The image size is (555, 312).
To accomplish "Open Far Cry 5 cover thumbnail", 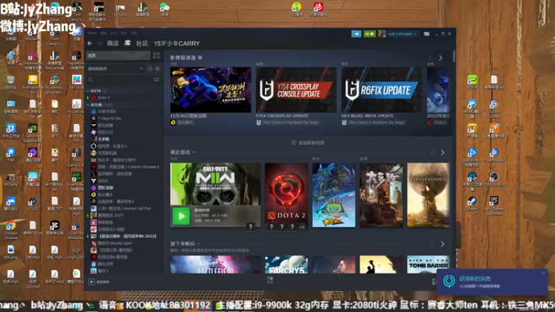I will tap(286, 264).
